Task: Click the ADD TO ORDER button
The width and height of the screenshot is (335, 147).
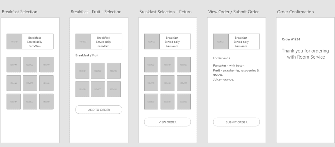Action: [99, 110]
